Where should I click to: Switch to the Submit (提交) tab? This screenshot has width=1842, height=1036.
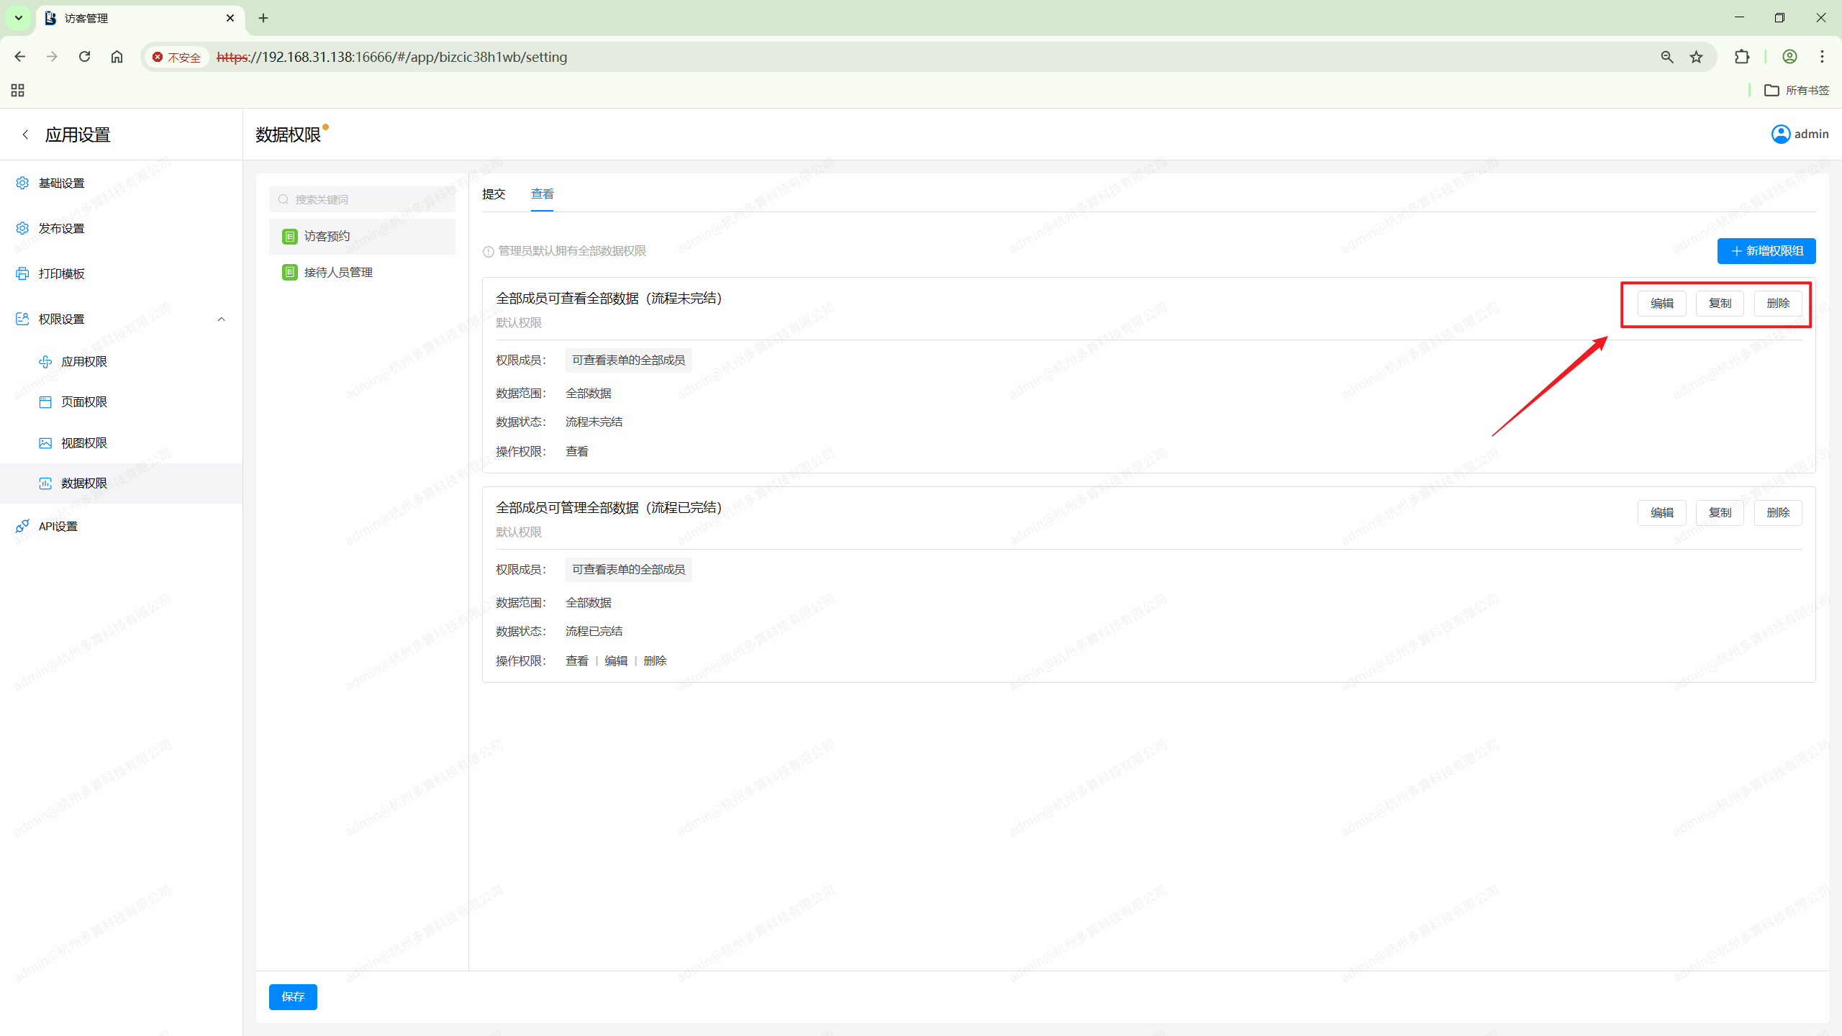pos(494,194)
